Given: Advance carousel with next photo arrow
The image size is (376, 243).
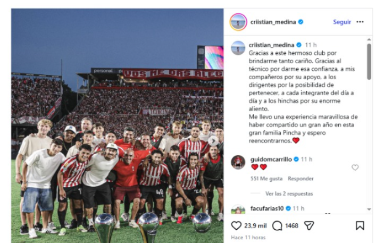Looking at the screenshot, I should (213, 141).
